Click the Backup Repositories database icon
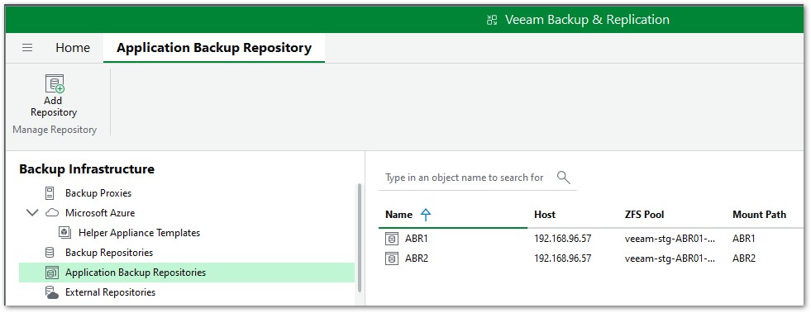 (50, 253)
